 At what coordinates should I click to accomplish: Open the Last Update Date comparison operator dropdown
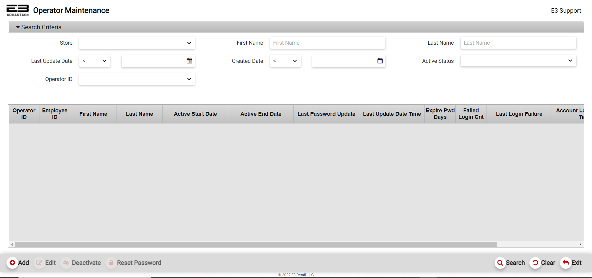tap(94, 61)
